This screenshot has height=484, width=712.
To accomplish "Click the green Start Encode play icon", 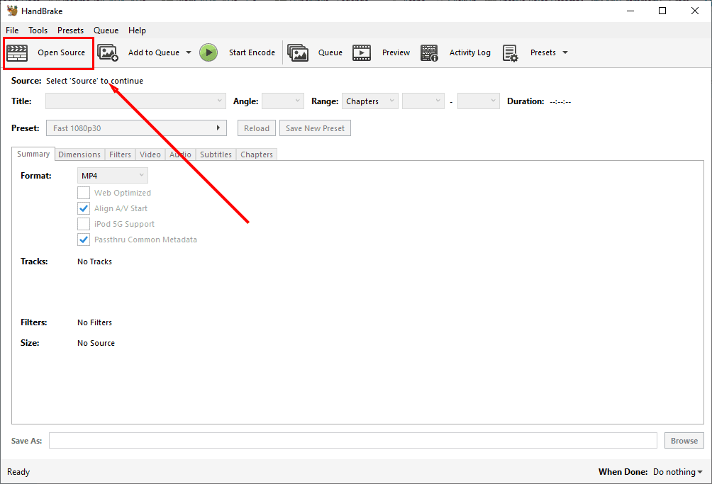I will click(x=208, y=52).
